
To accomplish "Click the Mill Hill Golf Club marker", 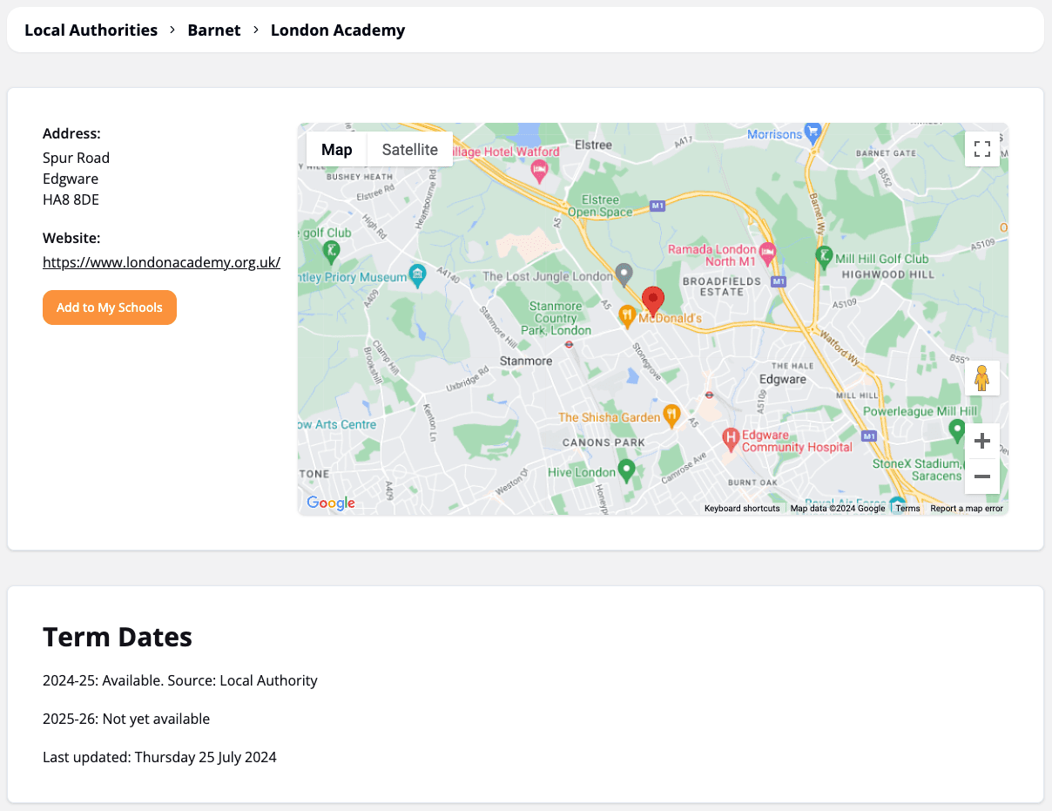I will [x=823, y=256].
